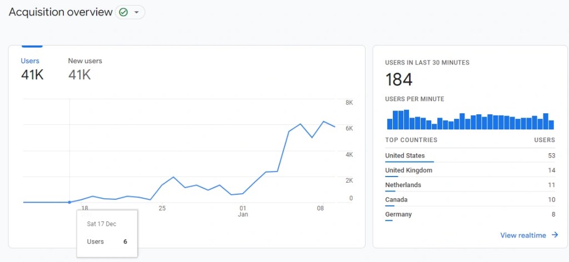Choose Netherlands in the countries list
This screenshot has height=262, width=569.
tap(403, 185)
